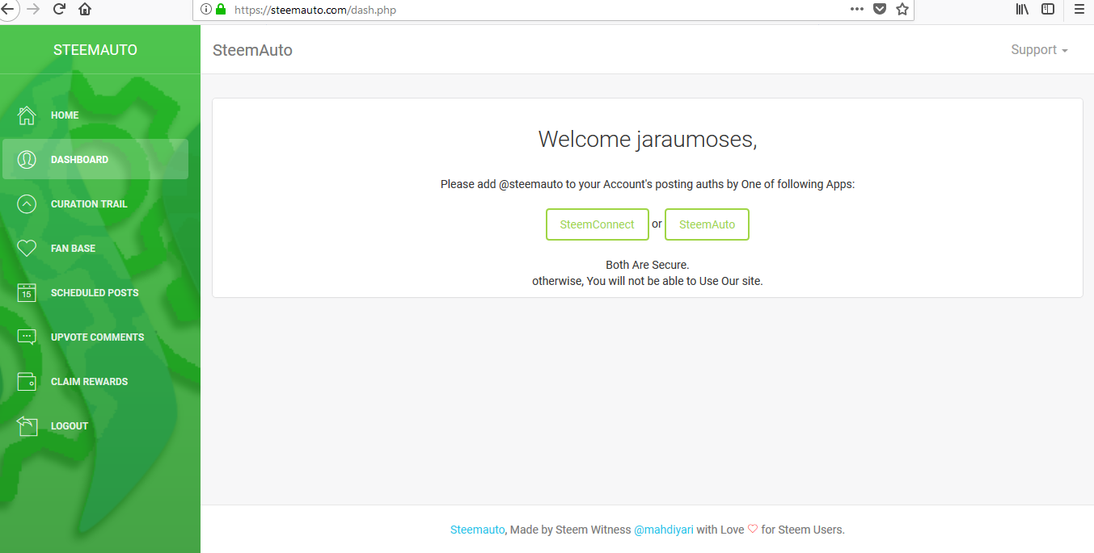Click the STEEMAUTO sidebar logo text
The height and width of the screenshot is (553, 1094).
[95, 50]
